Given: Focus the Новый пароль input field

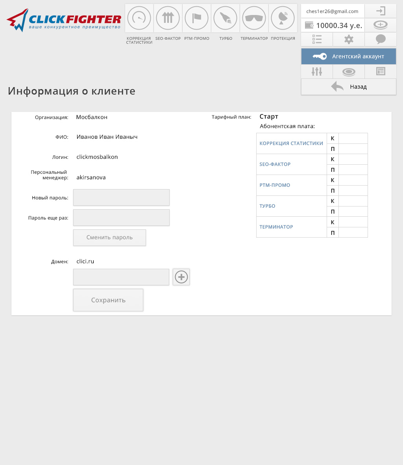Looking at the screenshot, I should [x=121, y=197].
